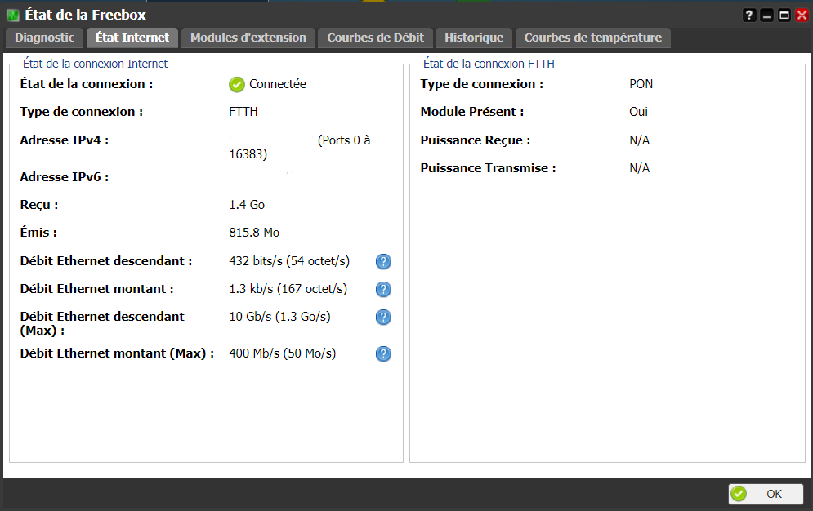Viewport: 813px width, 511px height.
Task: Click the value 1.3 kb/s (167 octet/s)
Action: pos(288,290)
